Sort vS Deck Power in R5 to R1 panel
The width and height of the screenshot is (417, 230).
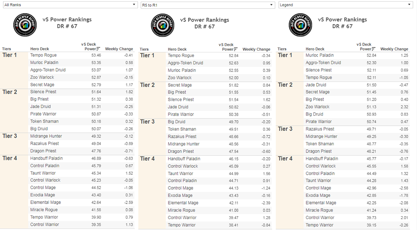[236, 49]
